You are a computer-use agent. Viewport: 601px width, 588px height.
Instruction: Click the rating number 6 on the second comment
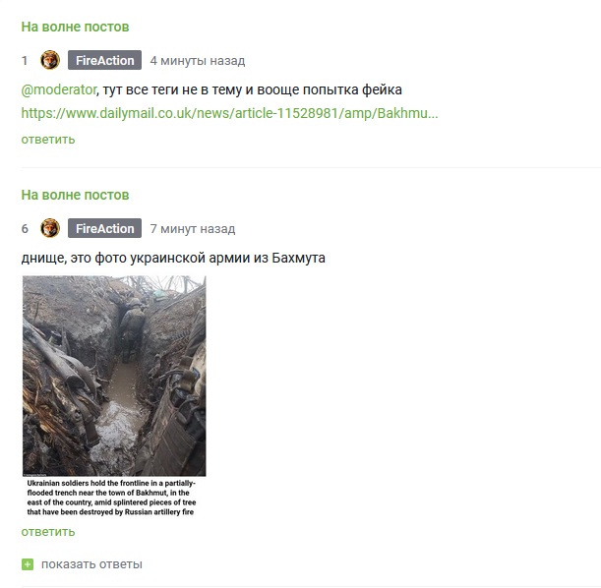click(x=25, y=229)
